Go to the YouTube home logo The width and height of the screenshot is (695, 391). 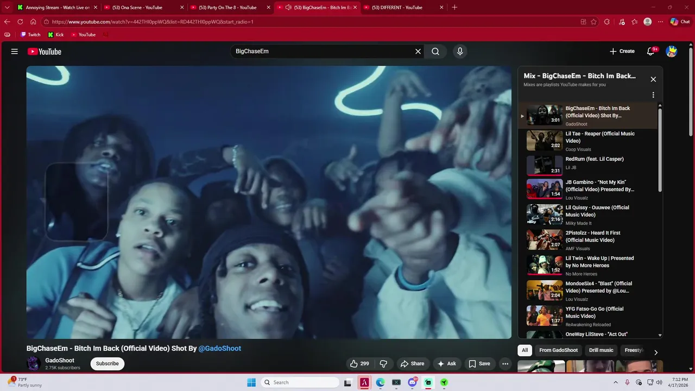(x=45, y=52)
